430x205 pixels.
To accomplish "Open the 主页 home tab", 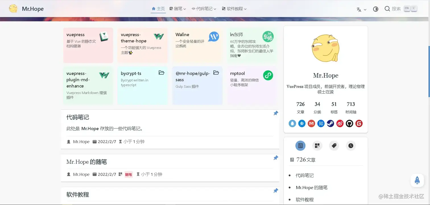I will (158, 9).
